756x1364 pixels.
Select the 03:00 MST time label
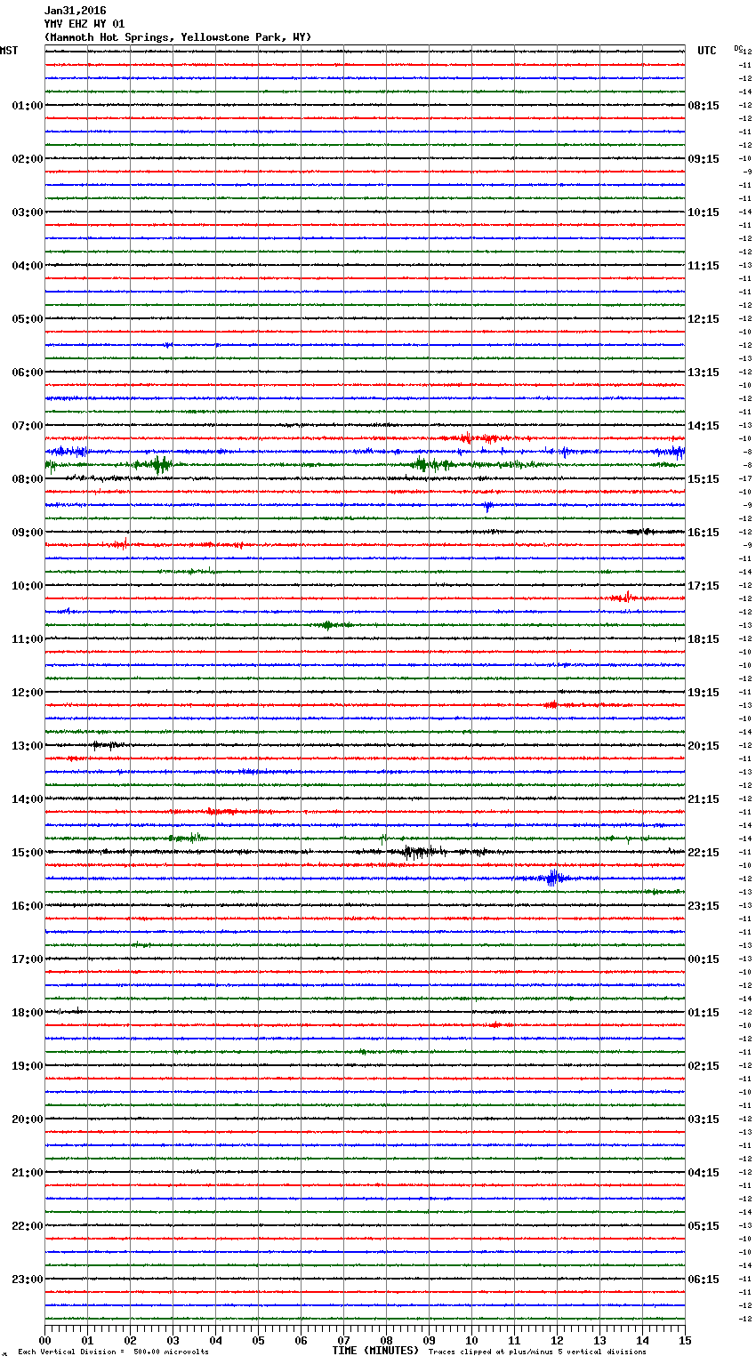[27, 213]
